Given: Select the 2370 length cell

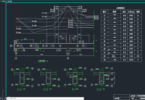Looking at the screenshot, I should 131,49.
